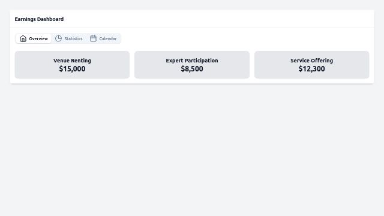Switch to the Statistics tab

pyautogui.click(x=69, y=38)
